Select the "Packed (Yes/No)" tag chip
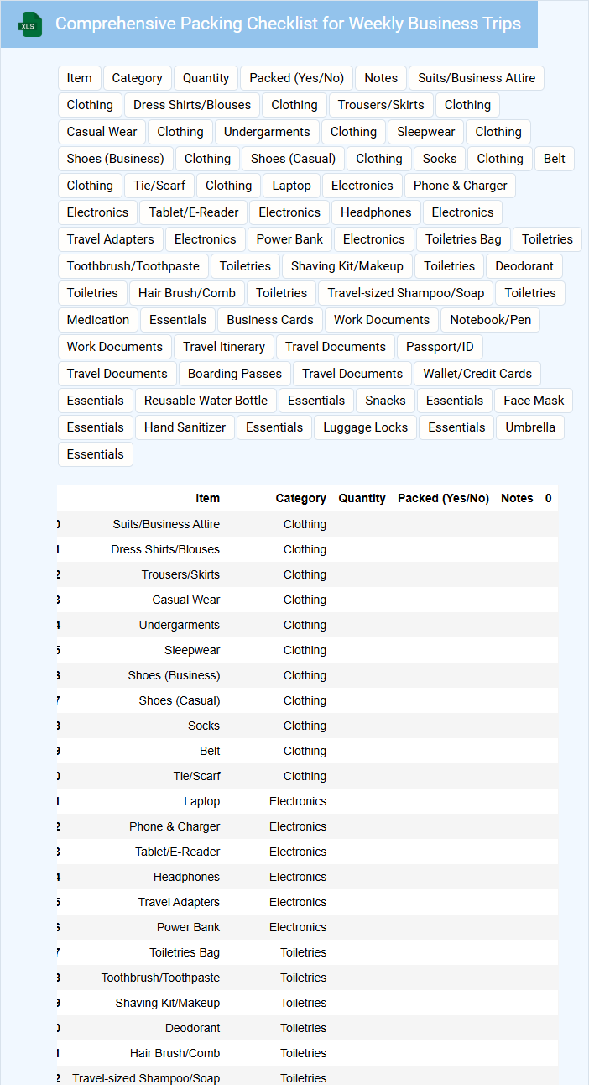589x1085 pixels. [297, 78]
